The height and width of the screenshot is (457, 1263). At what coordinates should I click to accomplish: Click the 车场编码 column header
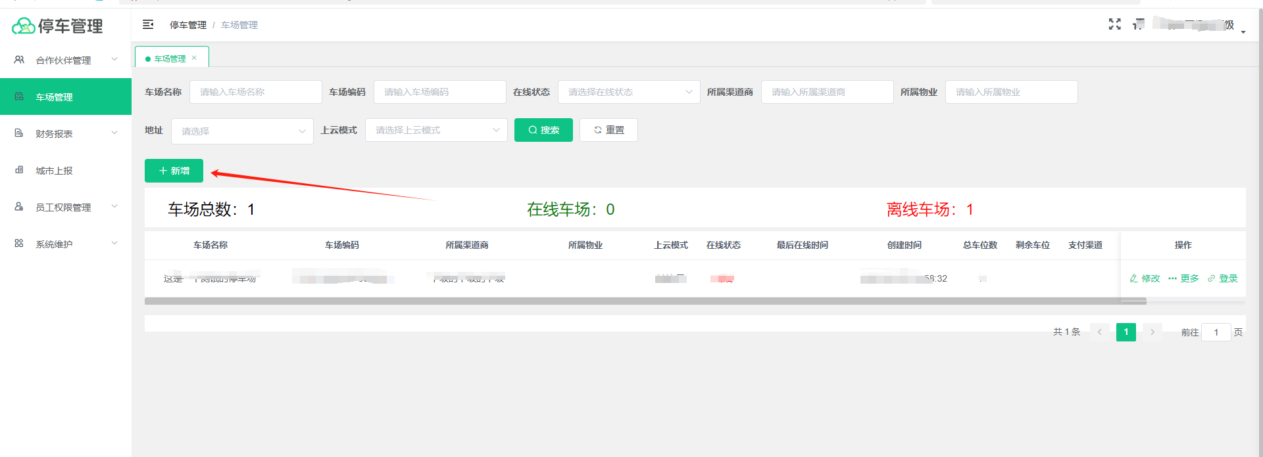pos(342,245)
